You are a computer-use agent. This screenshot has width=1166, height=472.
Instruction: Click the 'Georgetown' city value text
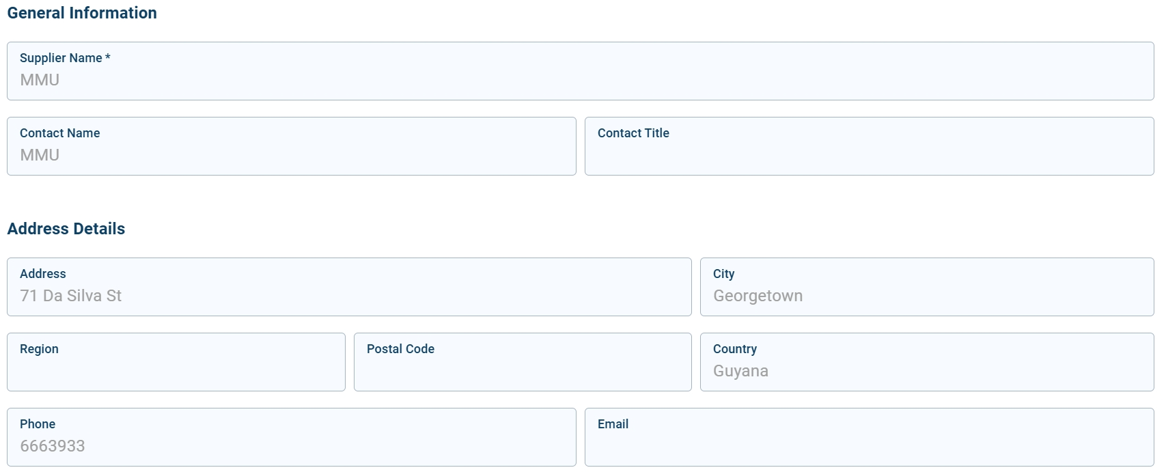(x=758, y=296)
